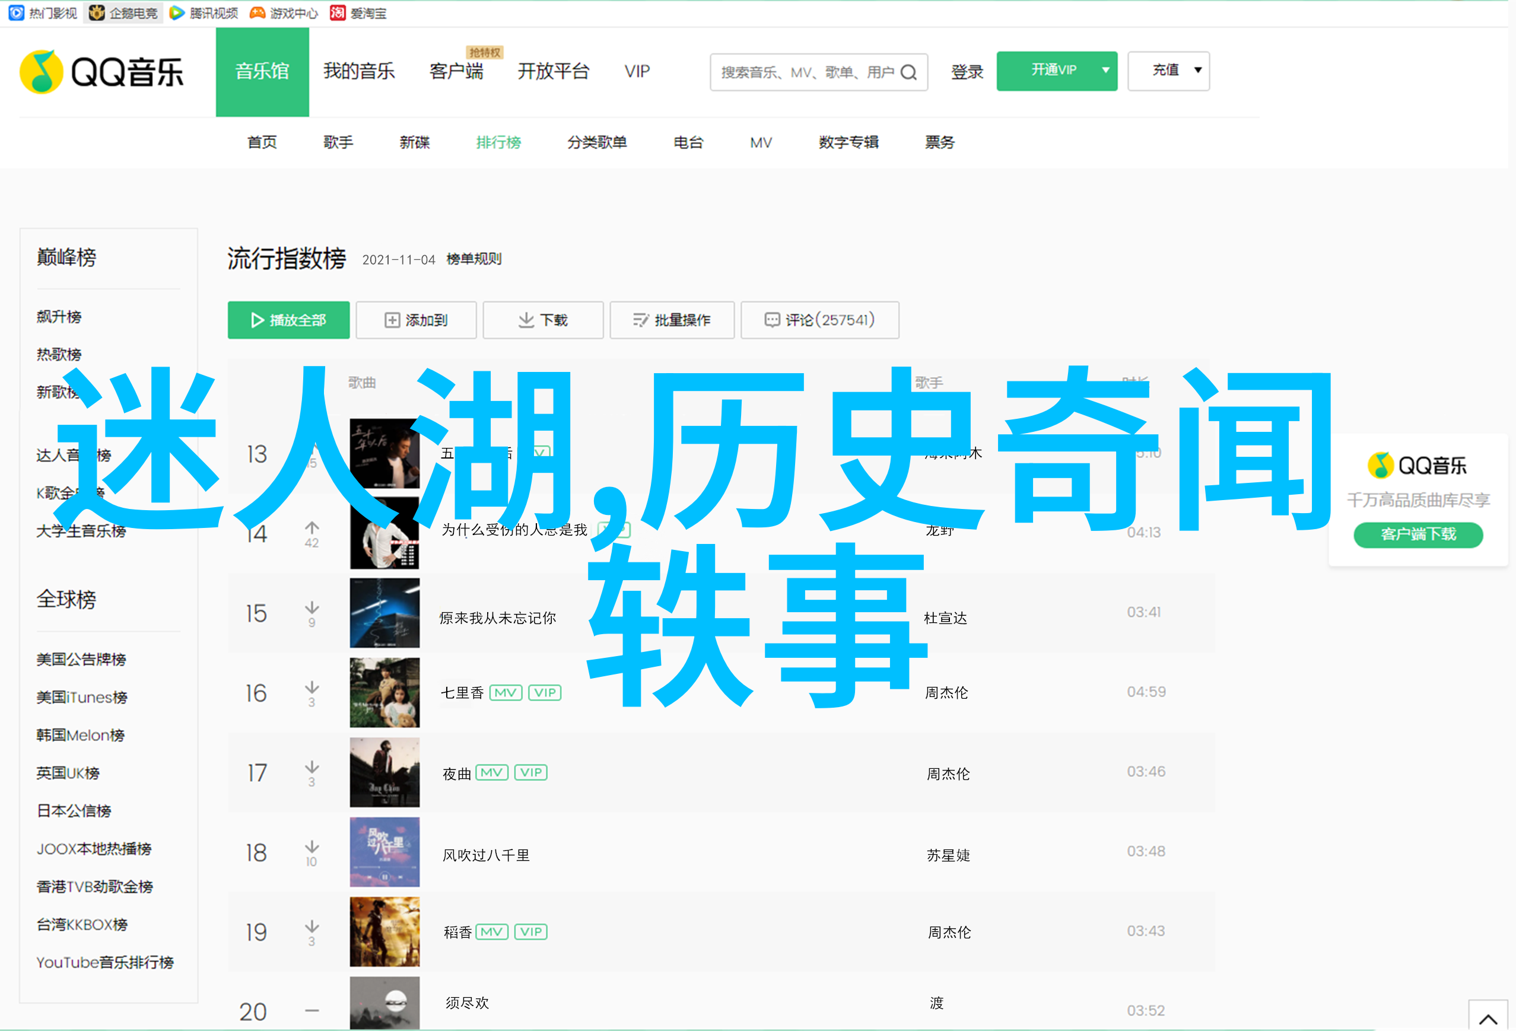Open 企鹅电竞 bookmark
Viewport: 1516px width, 1031px height.
coord(123,12)
